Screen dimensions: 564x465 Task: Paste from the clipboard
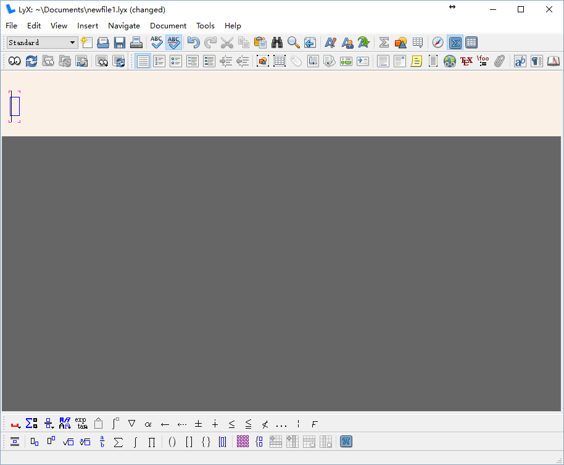[x=259, y=43]
